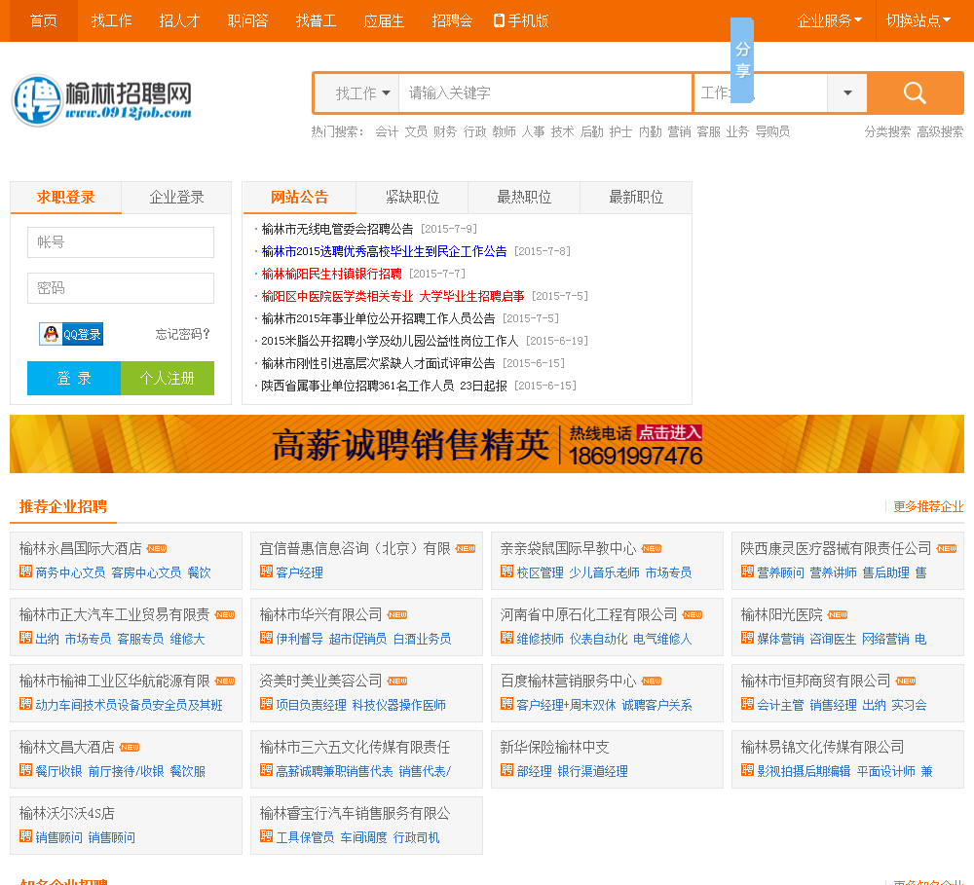Expand the 找工作 search type dropdown
This screenshot has height=885, width=974.
[x=362, y=93]
